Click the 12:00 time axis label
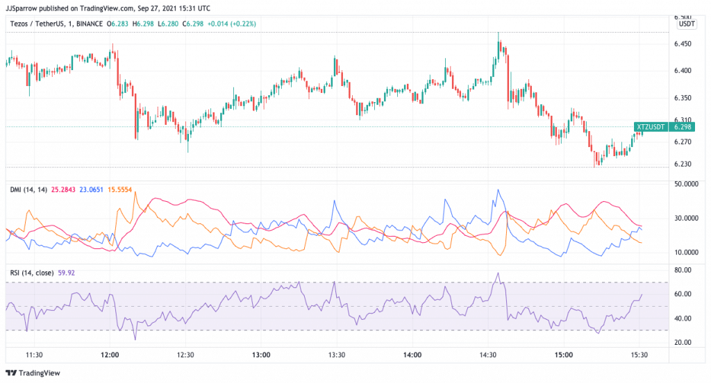The image size is (711, 383). 110,355
